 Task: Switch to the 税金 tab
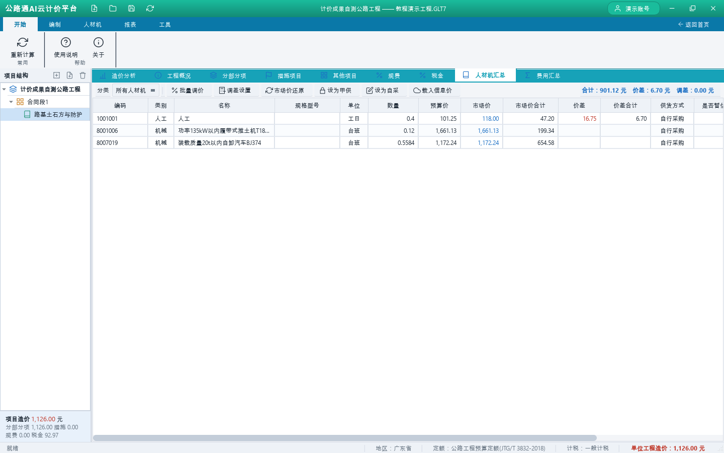(431, 75)
